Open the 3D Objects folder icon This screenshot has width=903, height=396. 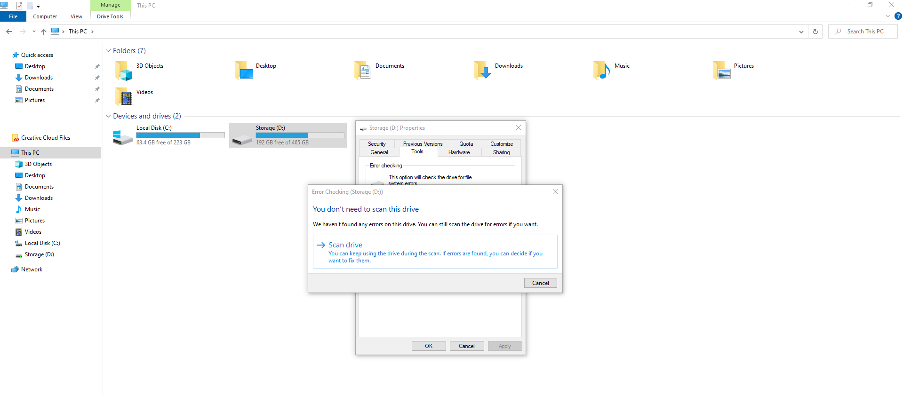click(x=124, y=71)
